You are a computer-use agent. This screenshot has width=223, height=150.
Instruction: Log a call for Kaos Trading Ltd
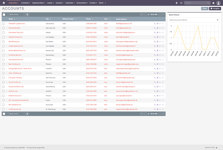point(155,73)
